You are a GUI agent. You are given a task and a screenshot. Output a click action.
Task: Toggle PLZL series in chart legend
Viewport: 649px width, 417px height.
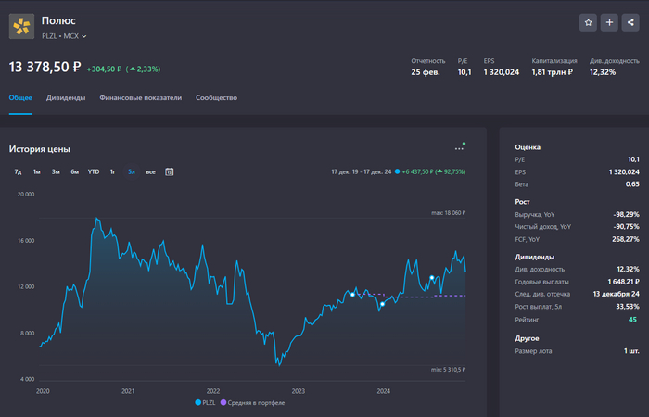207,402
